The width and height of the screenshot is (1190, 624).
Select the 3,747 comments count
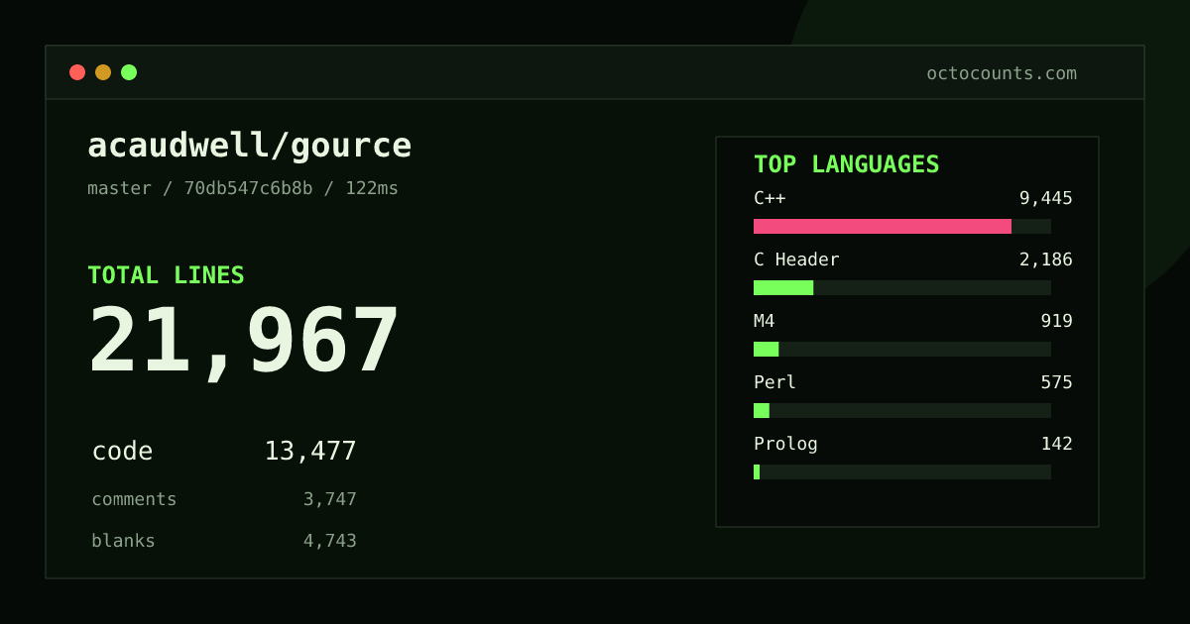[x=330, y=499]
